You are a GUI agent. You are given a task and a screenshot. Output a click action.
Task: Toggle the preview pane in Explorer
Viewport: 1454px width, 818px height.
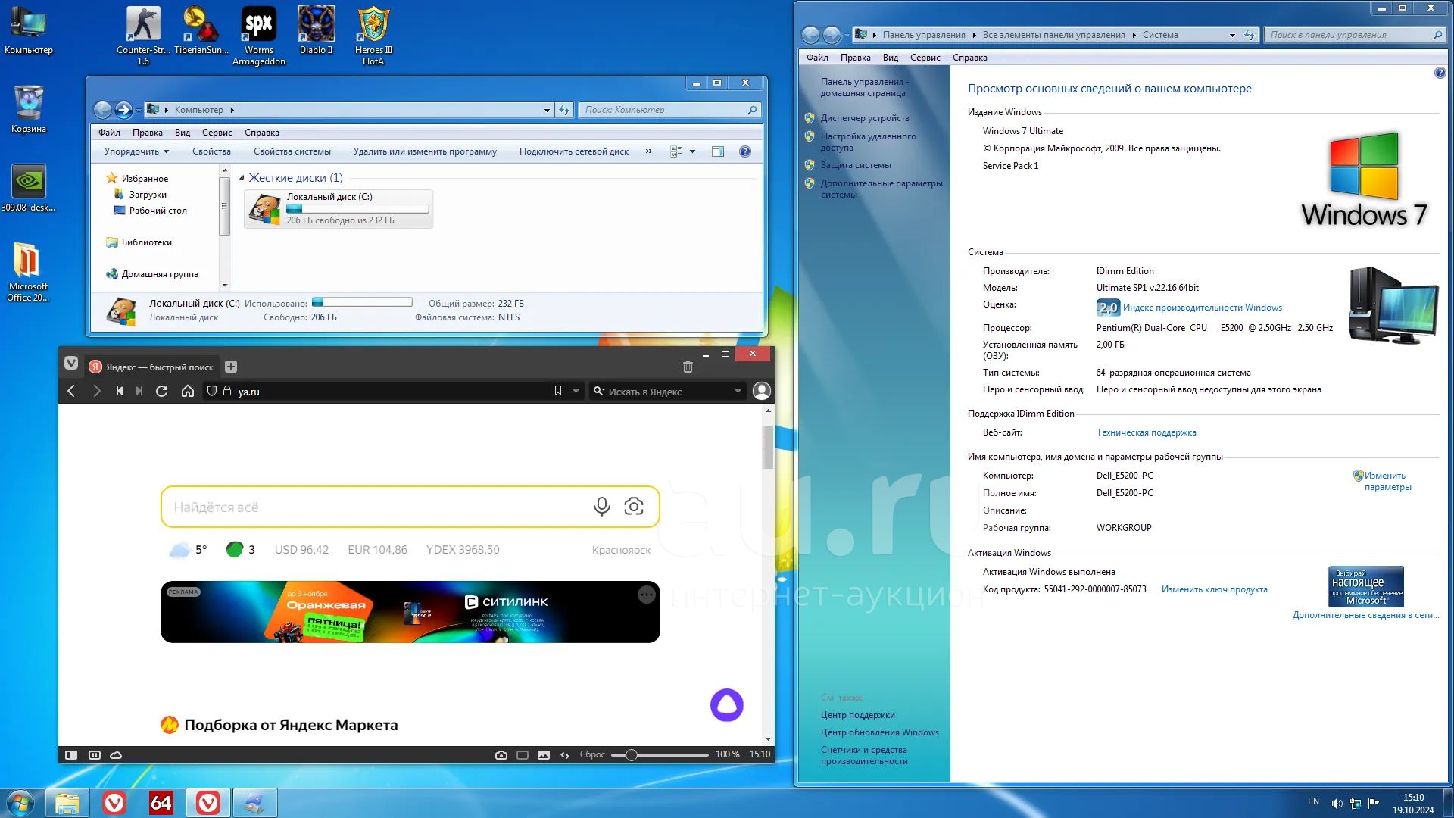(x=718, y=151)
